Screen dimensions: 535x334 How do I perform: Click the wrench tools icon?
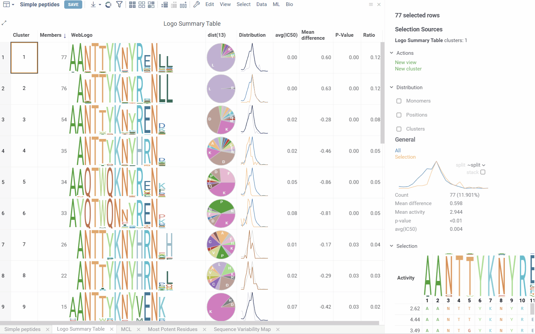pos(197,5)
